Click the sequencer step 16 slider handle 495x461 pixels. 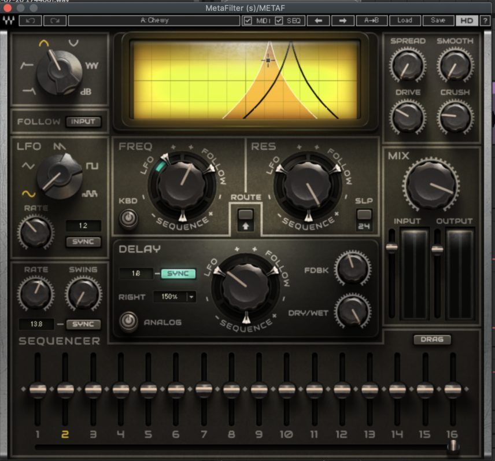[x=453, y=389]
